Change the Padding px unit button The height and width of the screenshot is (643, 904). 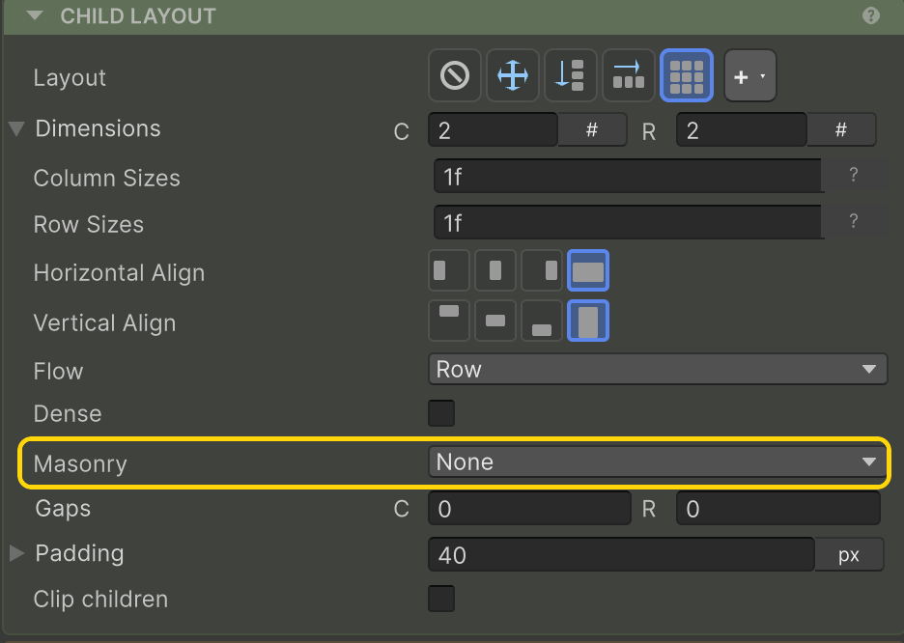[x=849, y=554]
